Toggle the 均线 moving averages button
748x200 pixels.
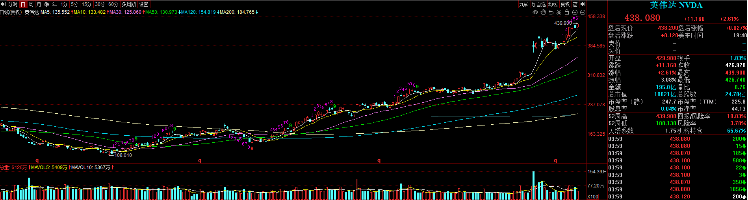coord(553,4)
